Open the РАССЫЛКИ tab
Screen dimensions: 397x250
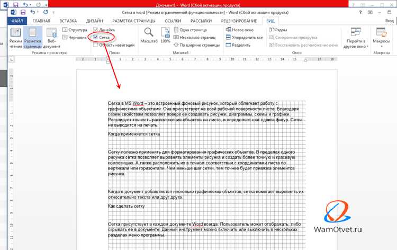point(201,21)
